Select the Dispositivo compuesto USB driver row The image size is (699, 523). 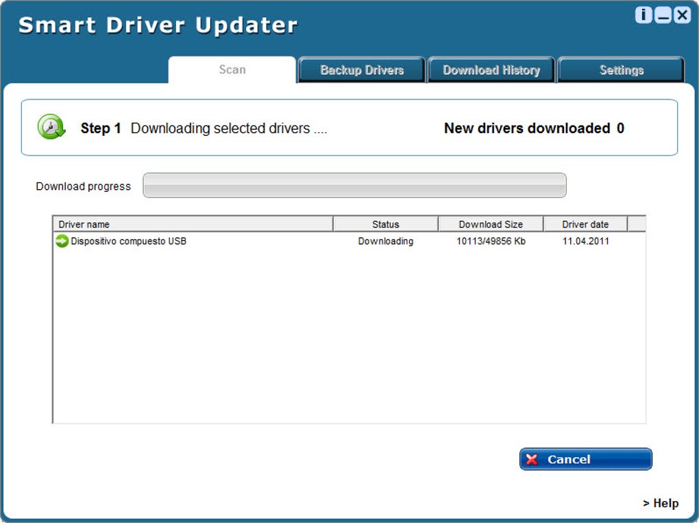pyautogui.click(x=349, y=241)
